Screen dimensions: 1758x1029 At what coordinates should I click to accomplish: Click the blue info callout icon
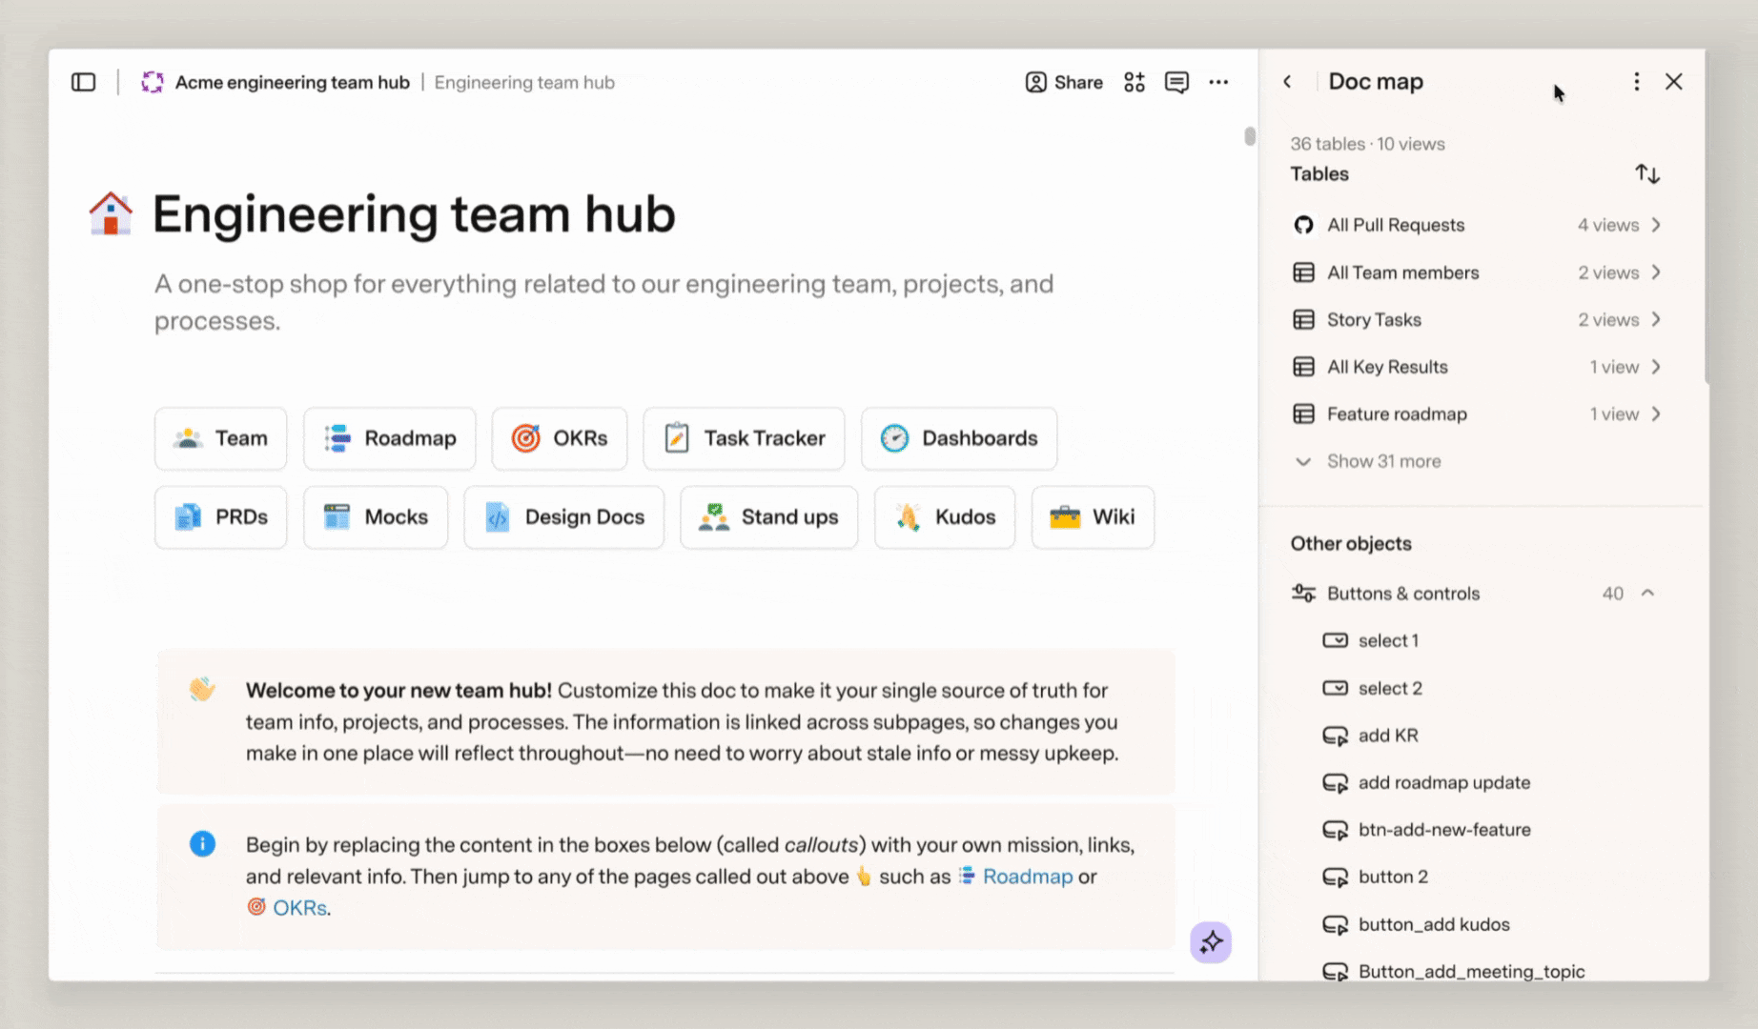pyautogui.click(x=202, y=844)
